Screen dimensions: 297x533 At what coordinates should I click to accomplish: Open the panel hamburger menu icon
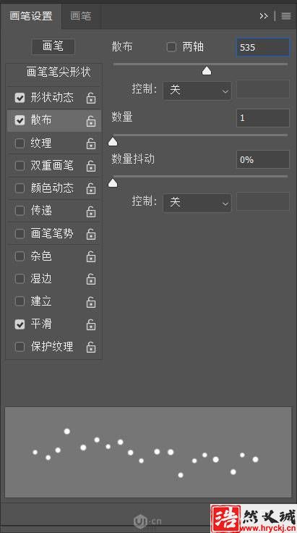(286, 16)
